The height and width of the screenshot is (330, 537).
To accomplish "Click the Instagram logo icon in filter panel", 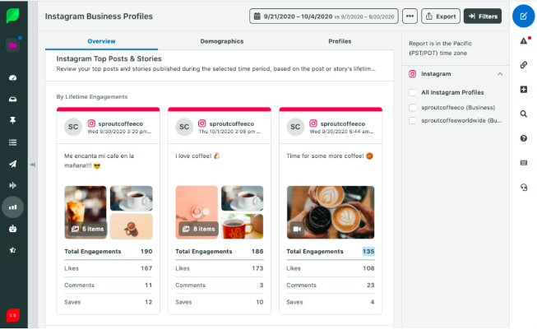I will pyautogui.click(x=413, y=74).
